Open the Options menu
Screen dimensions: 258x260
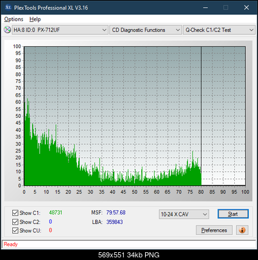coord(13,19)
